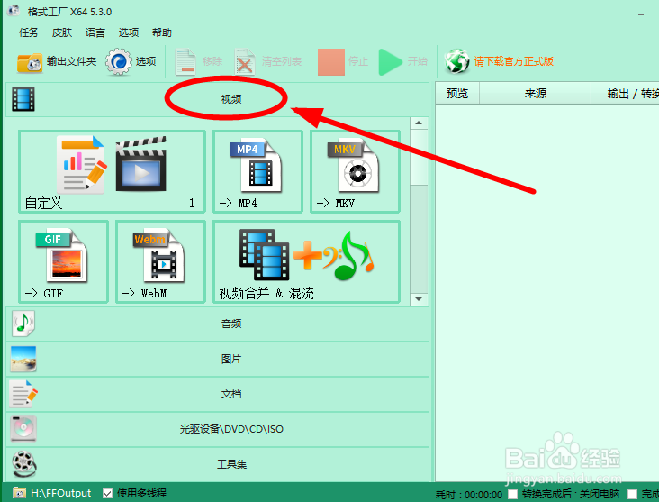The height and width of the screenshot is (502, 659).
Task: Collapse the 视频 category header
Action: tap(217, 99)
